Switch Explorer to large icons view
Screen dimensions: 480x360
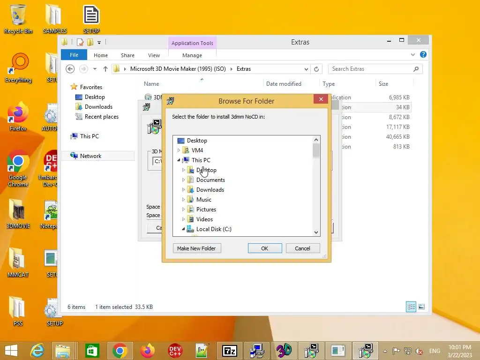pyautogui.click(x=421, y=307)
